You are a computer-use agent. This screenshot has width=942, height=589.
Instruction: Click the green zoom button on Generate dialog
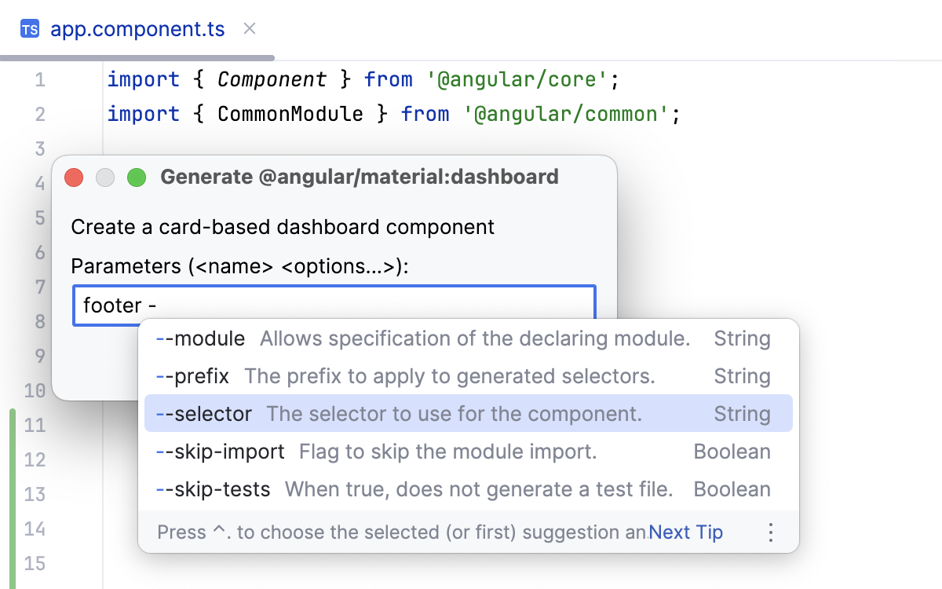click(137, 177)
